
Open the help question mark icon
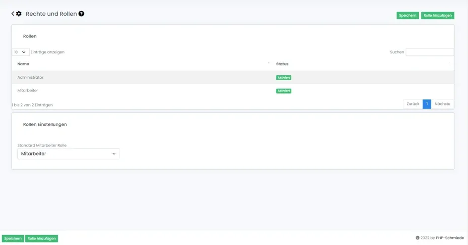pos(81,14)
